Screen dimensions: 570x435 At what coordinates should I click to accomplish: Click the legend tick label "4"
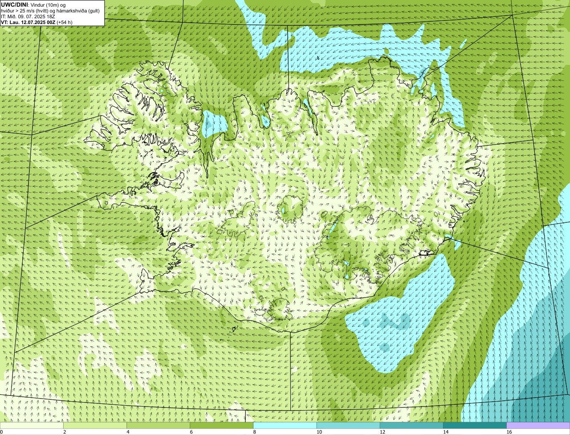click(128, 432)
